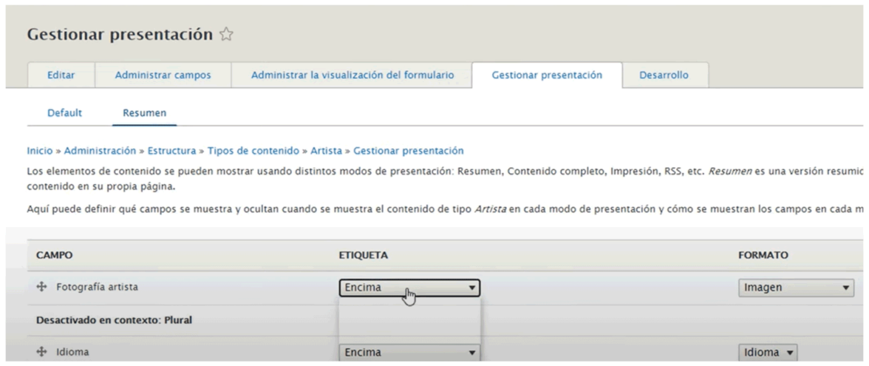Grab the drag handle for Idioma row
Screen dimensions: 869x366
(41, 352)
